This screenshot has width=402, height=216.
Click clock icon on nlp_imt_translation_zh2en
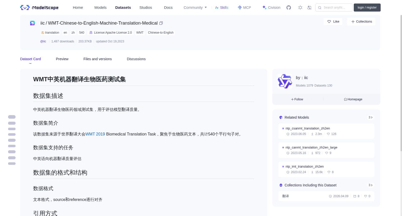pyautogui.click(x=288, y=172)
